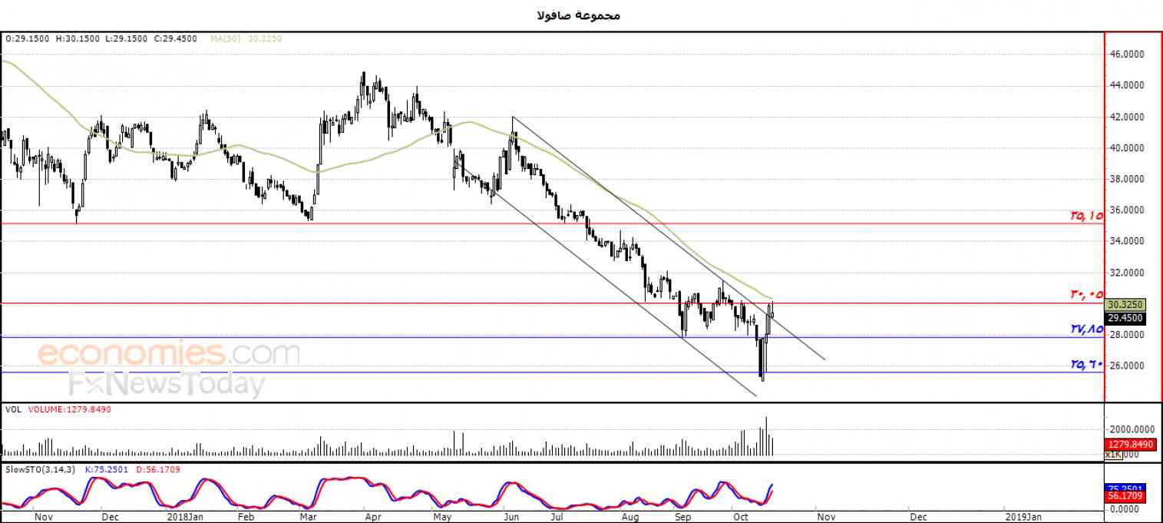Click the VOL panel label
The image size is (1163, 523).
(x=12, y=410)
